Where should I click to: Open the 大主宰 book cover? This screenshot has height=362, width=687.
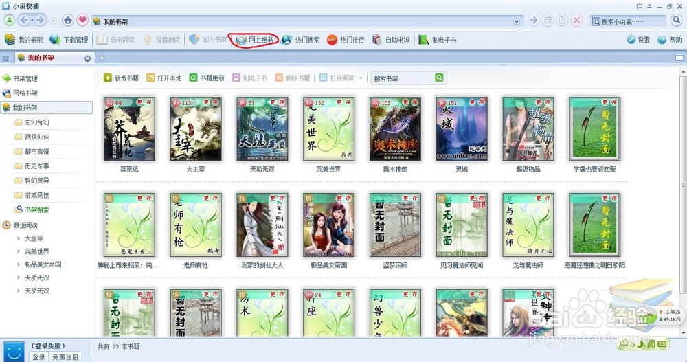(195, 129)
